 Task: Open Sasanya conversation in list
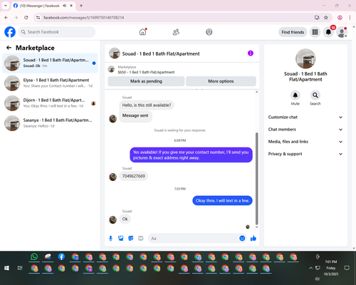pyautogui.click(x=50, y=123)
